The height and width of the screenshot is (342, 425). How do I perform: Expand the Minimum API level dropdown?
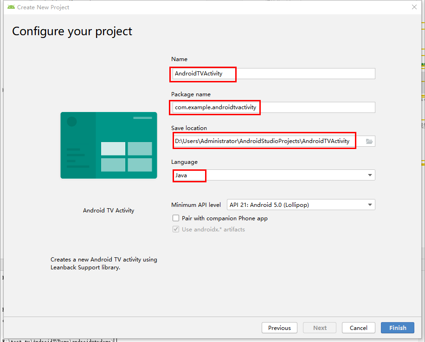point(301,205)
